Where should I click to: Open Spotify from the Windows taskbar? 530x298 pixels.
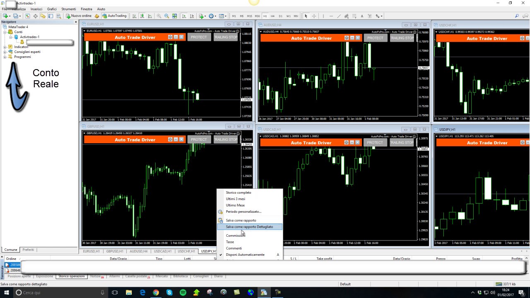[x=183, y=293]
